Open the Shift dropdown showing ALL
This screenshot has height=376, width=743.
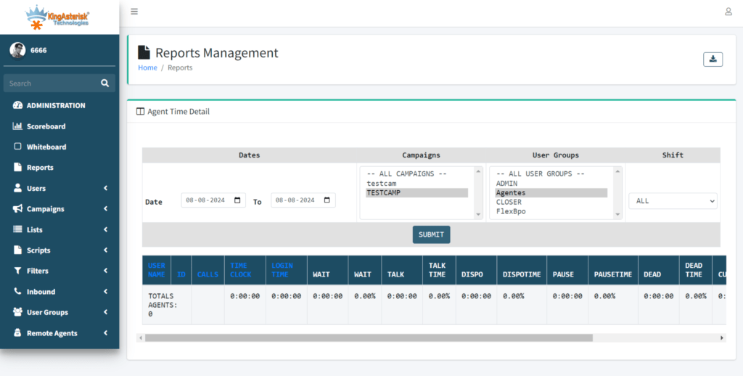click(x=672, y=200)
